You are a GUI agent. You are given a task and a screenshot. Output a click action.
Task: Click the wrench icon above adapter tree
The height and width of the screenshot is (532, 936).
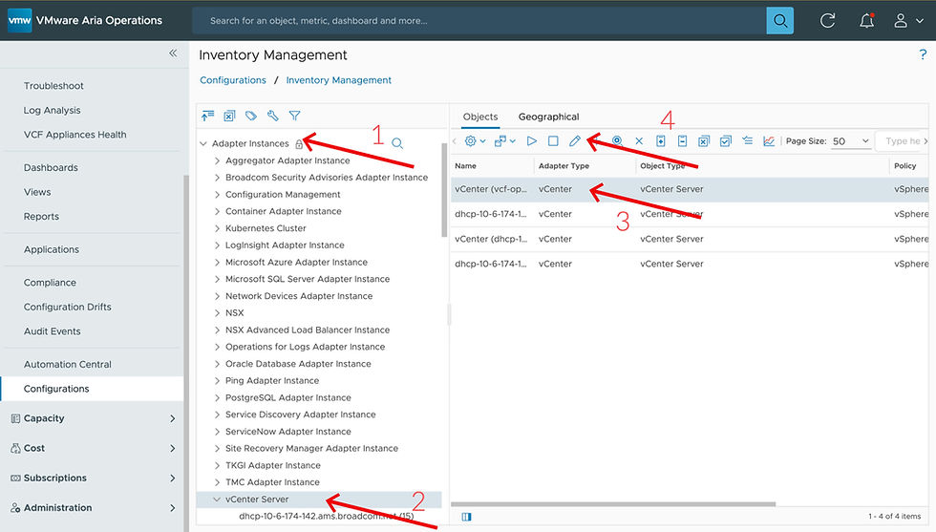point(273,116)
